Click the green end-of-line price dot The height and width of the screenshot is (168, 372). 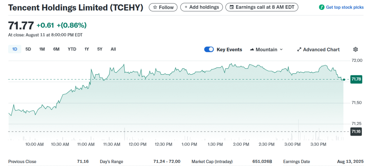tap(344, 80)
